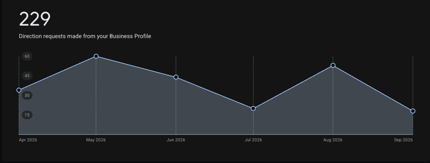Viewport: 430px width, 163px height.
Task: Select the Apr 2026 data point
Action: [19, 90]
